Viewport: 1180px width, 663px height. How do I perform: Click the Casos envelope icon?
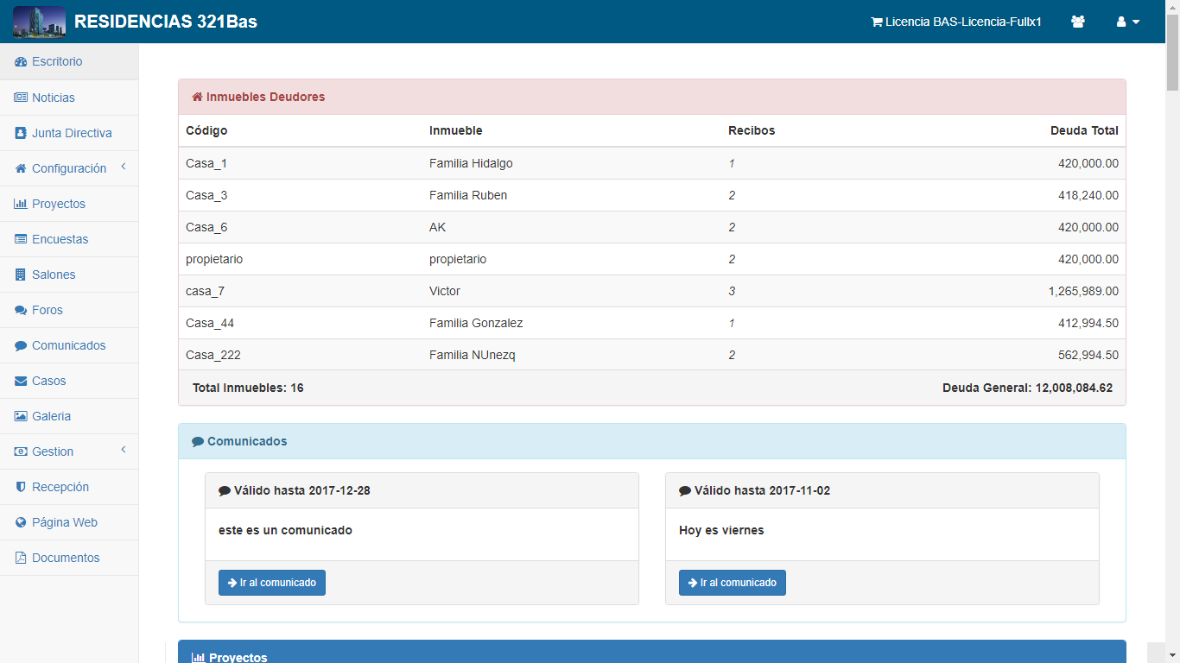tap(21, 381)
